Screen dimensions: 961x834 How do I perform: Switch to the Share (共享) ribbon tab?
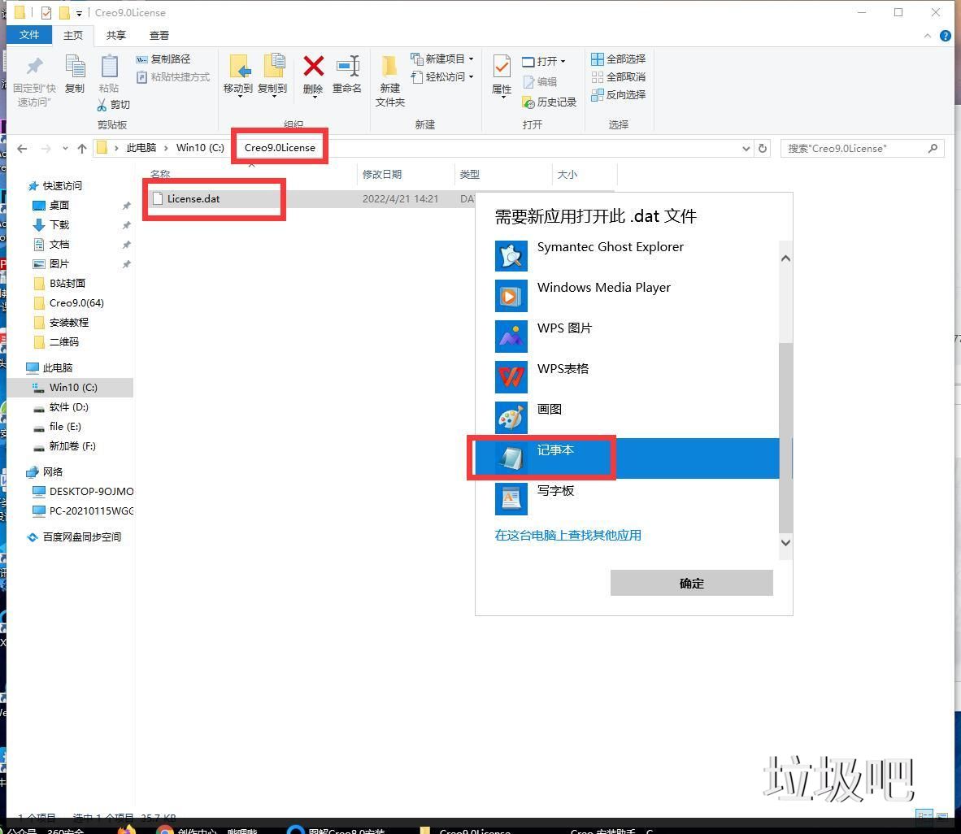[116, 35]
